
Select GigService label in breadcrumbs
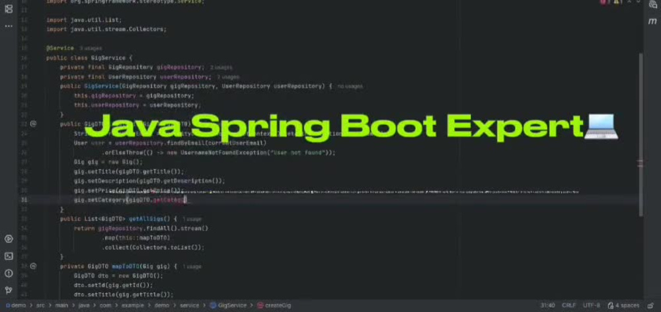(x=233, y=305)
